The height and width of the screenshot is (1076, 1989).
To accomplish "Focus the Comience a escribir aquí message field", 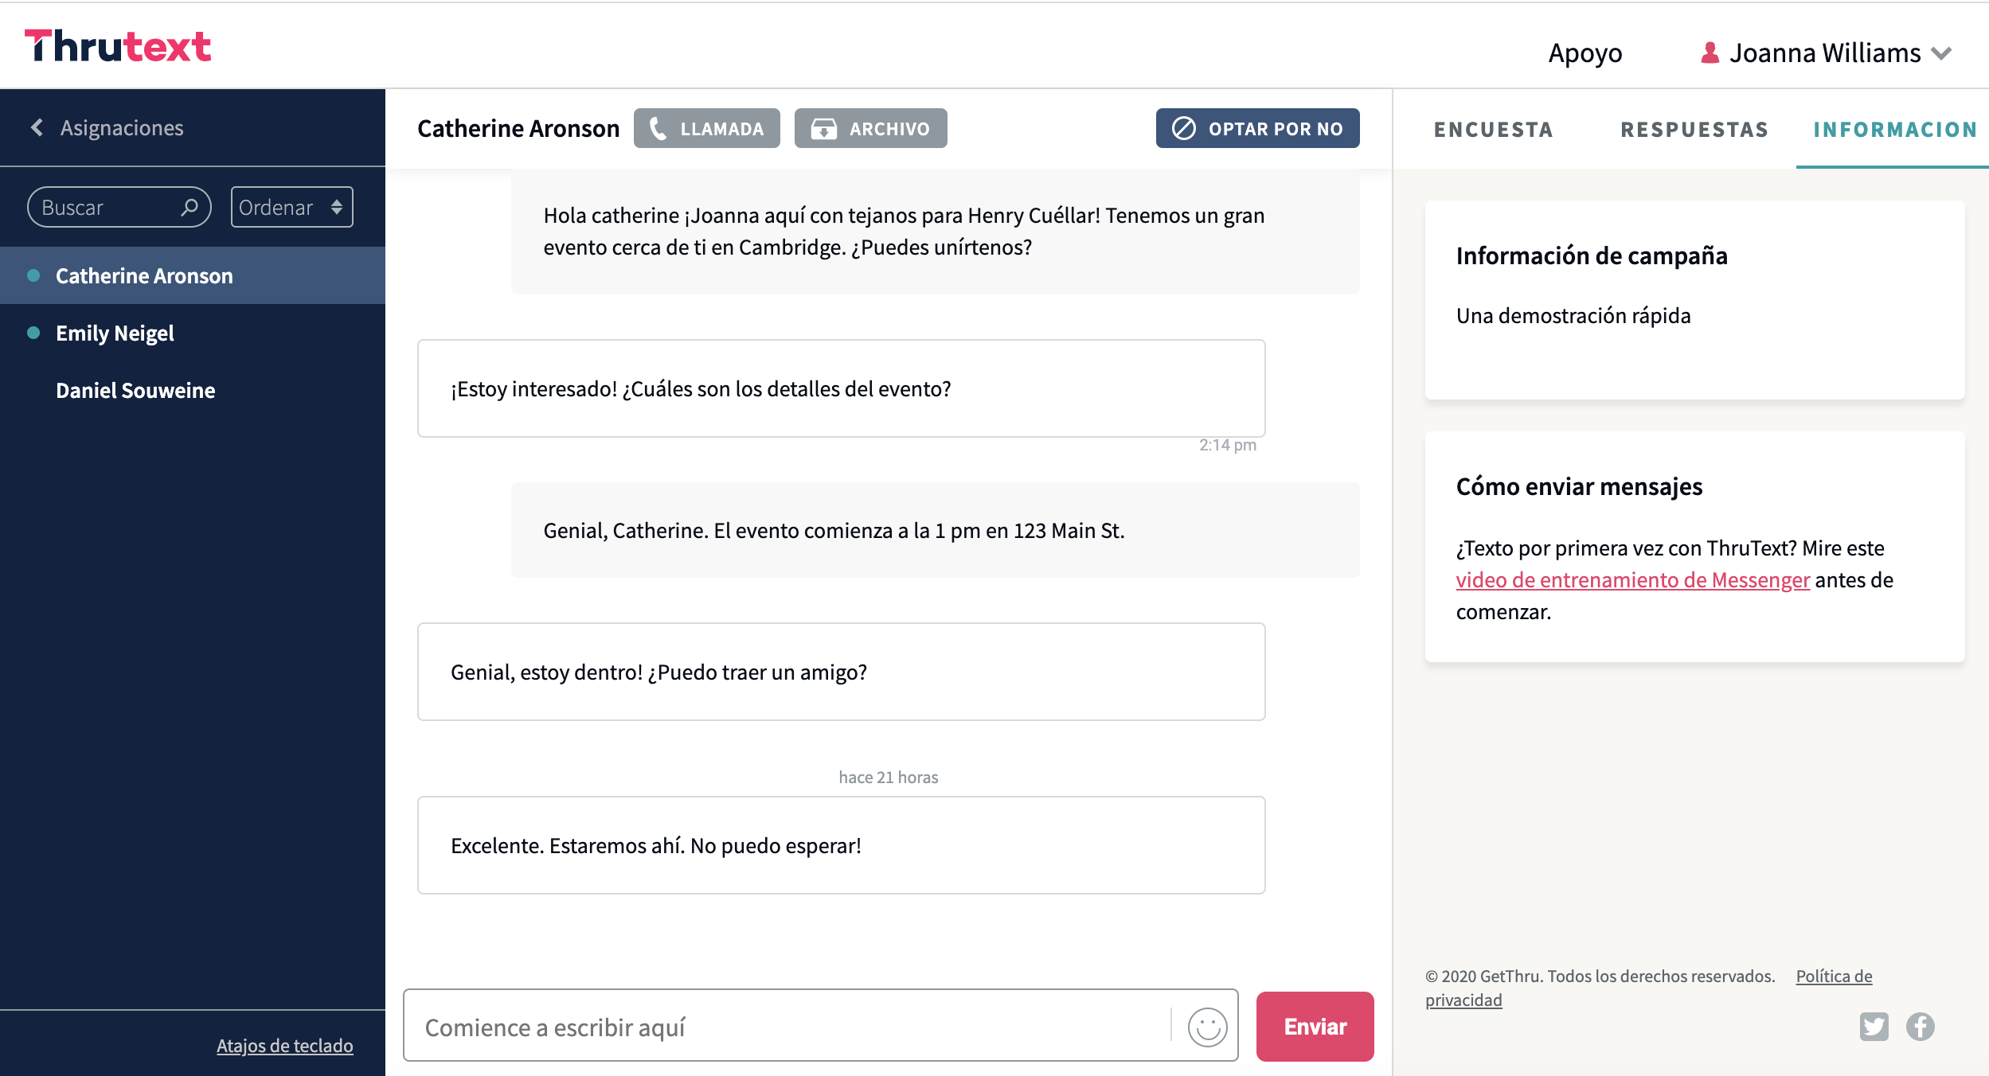I will coord(788,1027).
